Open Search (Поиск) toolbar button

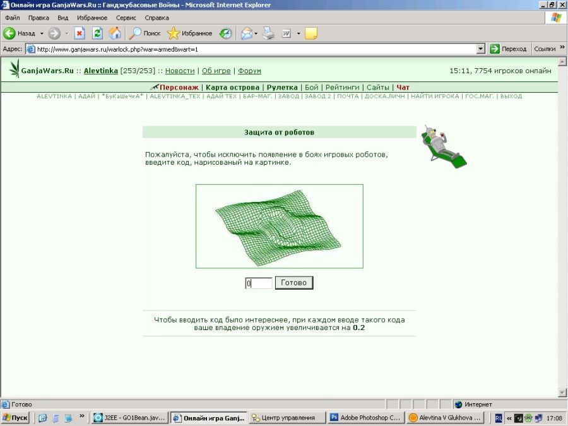145,33
